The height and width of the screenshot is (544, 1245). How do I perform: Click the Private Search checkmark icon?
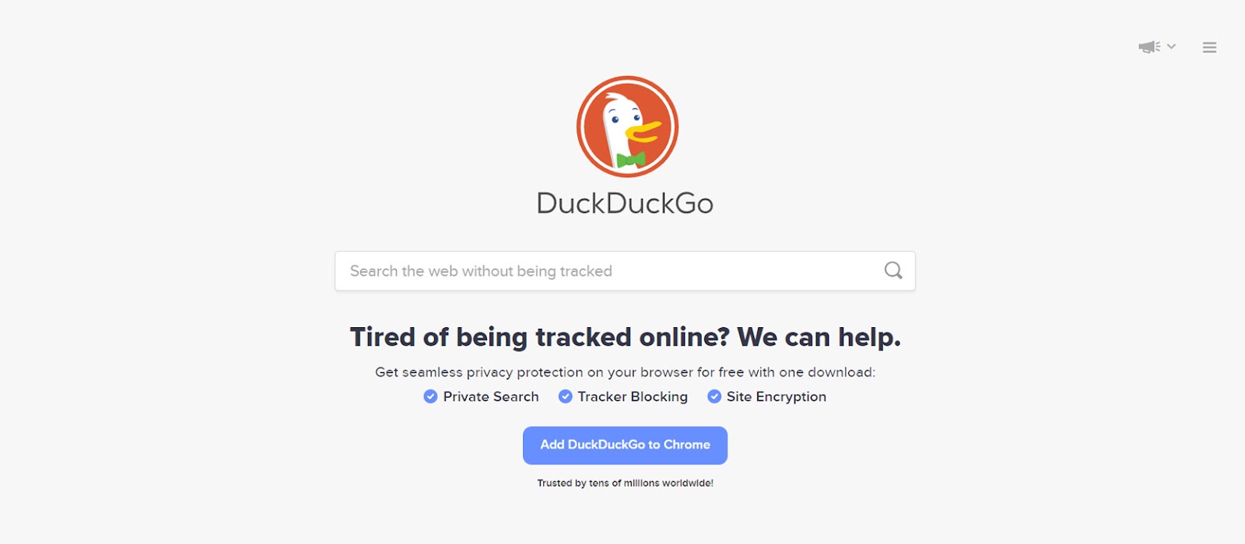click(x=430, y=396)
